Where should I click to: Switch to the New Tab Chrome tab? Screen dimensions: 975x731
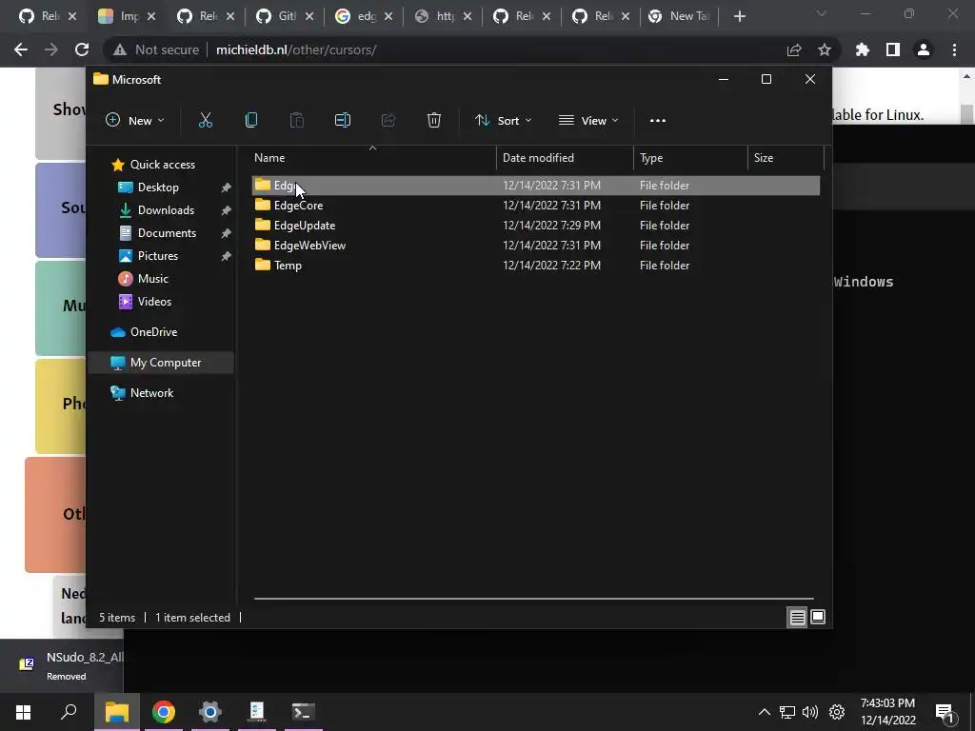pyautogui.click(x=679, y=16)
